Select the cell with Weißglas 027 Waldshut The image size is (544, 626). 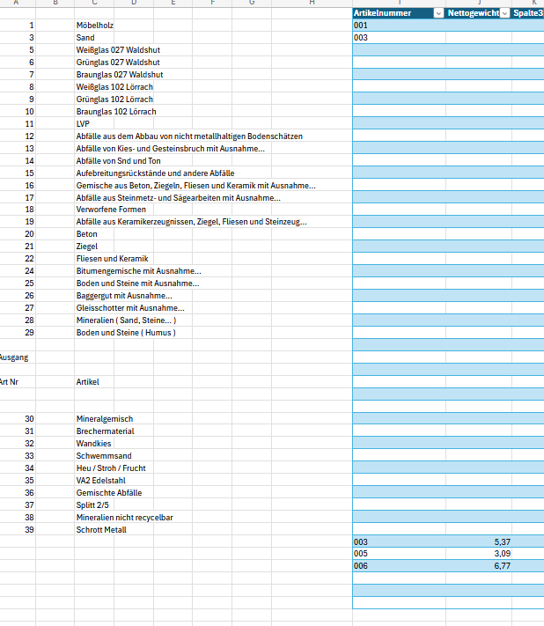(118, 50)
